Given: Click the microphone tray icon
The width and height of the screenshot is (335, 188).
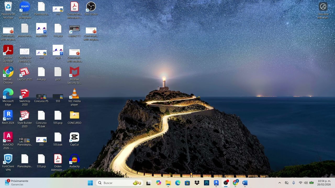Looking at the screenshot, I should tap(294, 183).
